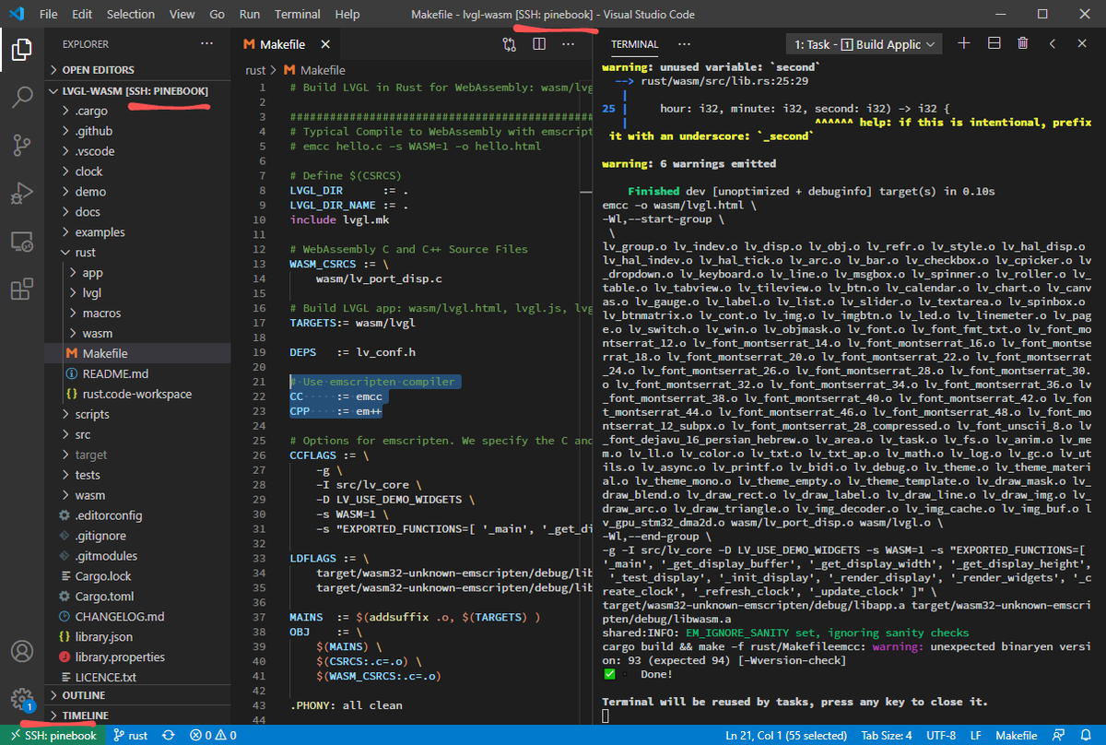
Task: Click the panel left chevron icon
Action: tap(1053, 43)
